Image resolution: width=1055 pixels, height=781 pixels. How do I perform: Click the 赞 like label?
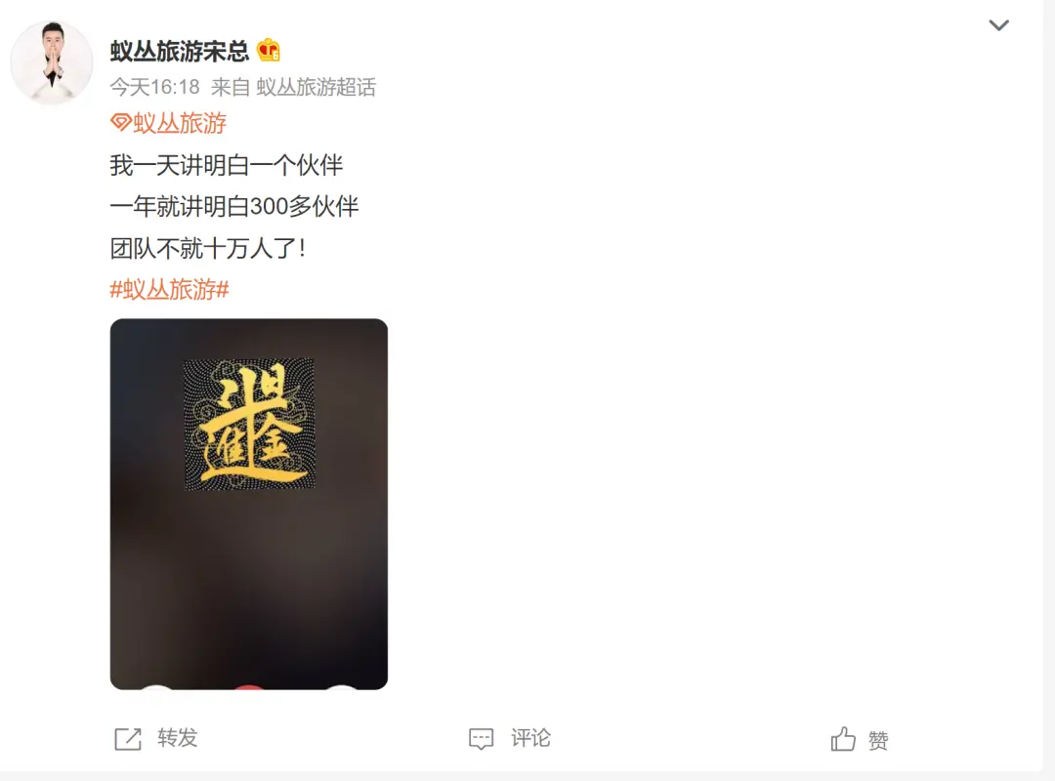point(878,740)
